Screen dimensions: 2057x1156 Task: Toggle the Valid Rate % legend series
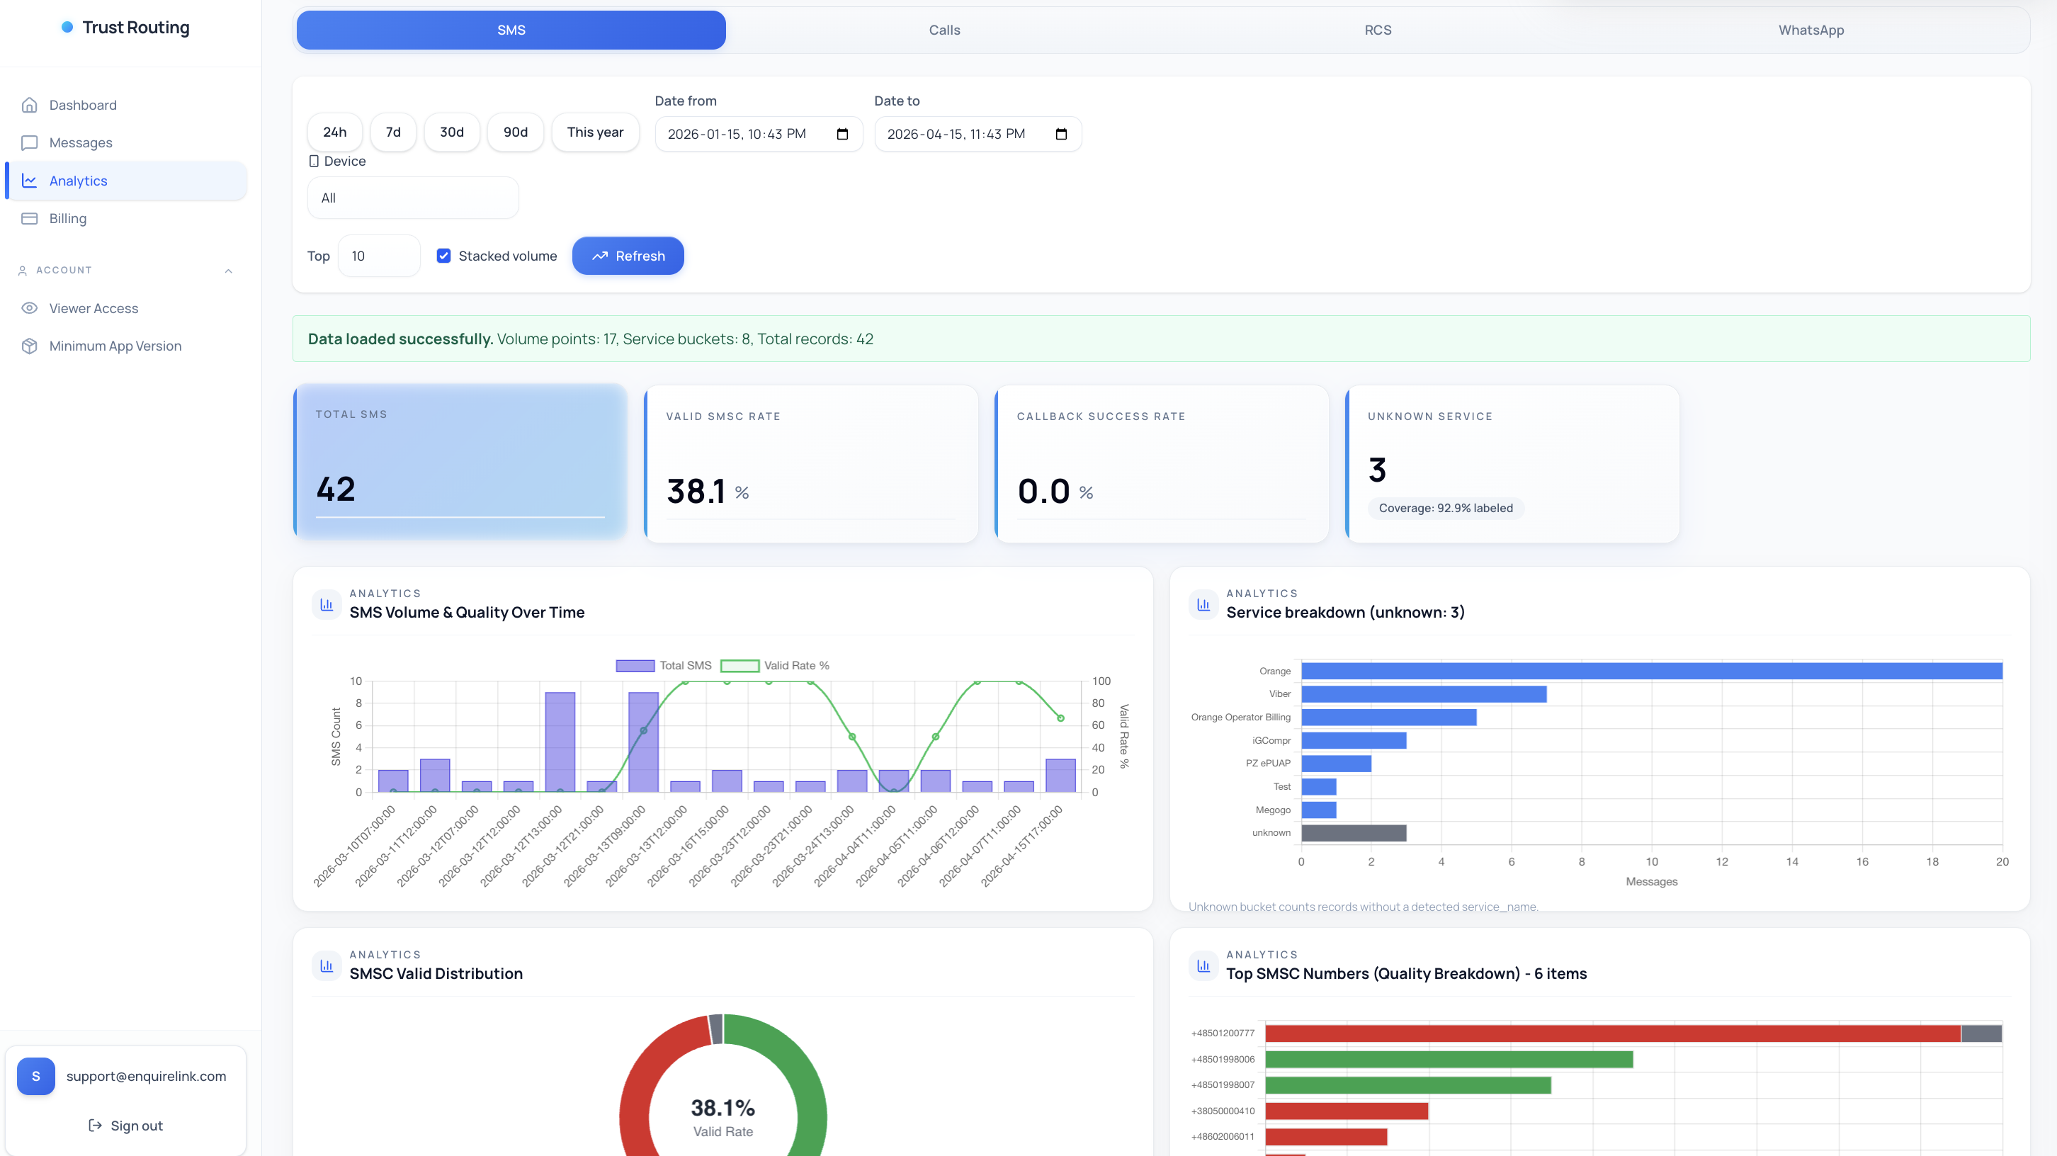click(x=775, y=666)
